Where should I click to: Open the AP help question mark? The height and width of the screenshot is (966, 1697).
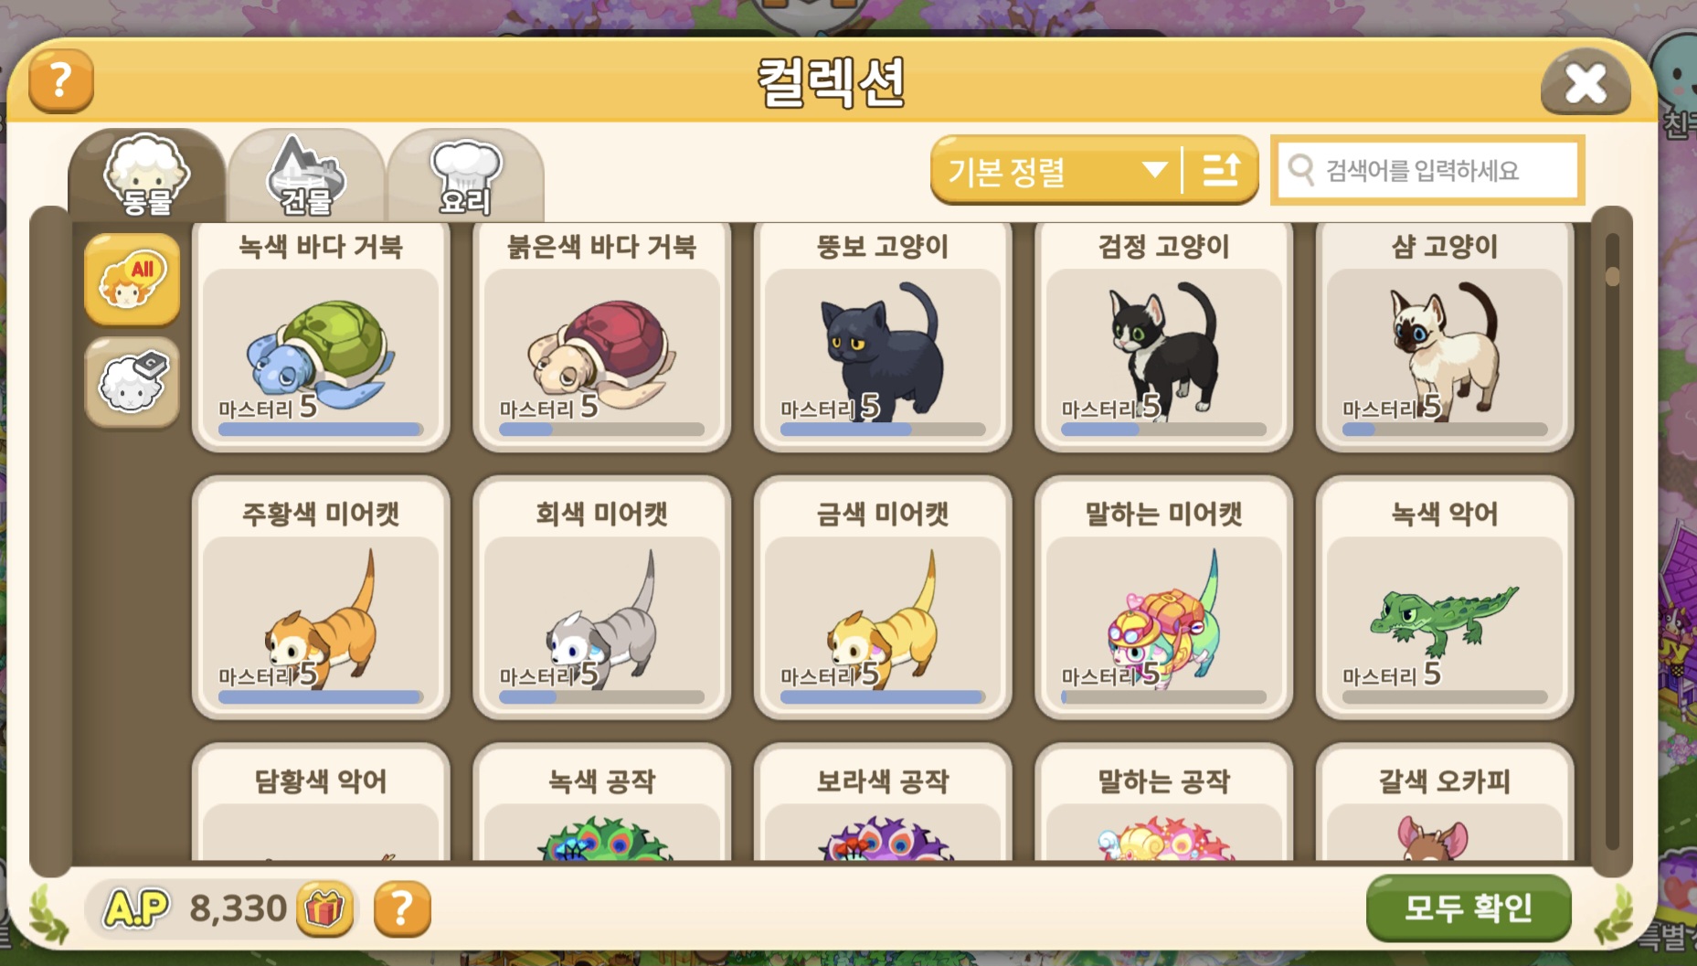402,908
